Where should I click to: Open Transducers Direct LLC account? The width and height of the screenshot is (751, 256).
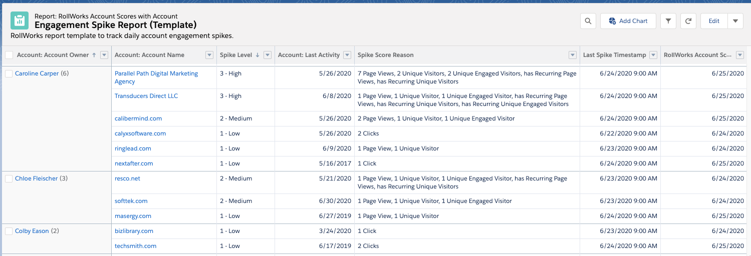tap(146, 96)
